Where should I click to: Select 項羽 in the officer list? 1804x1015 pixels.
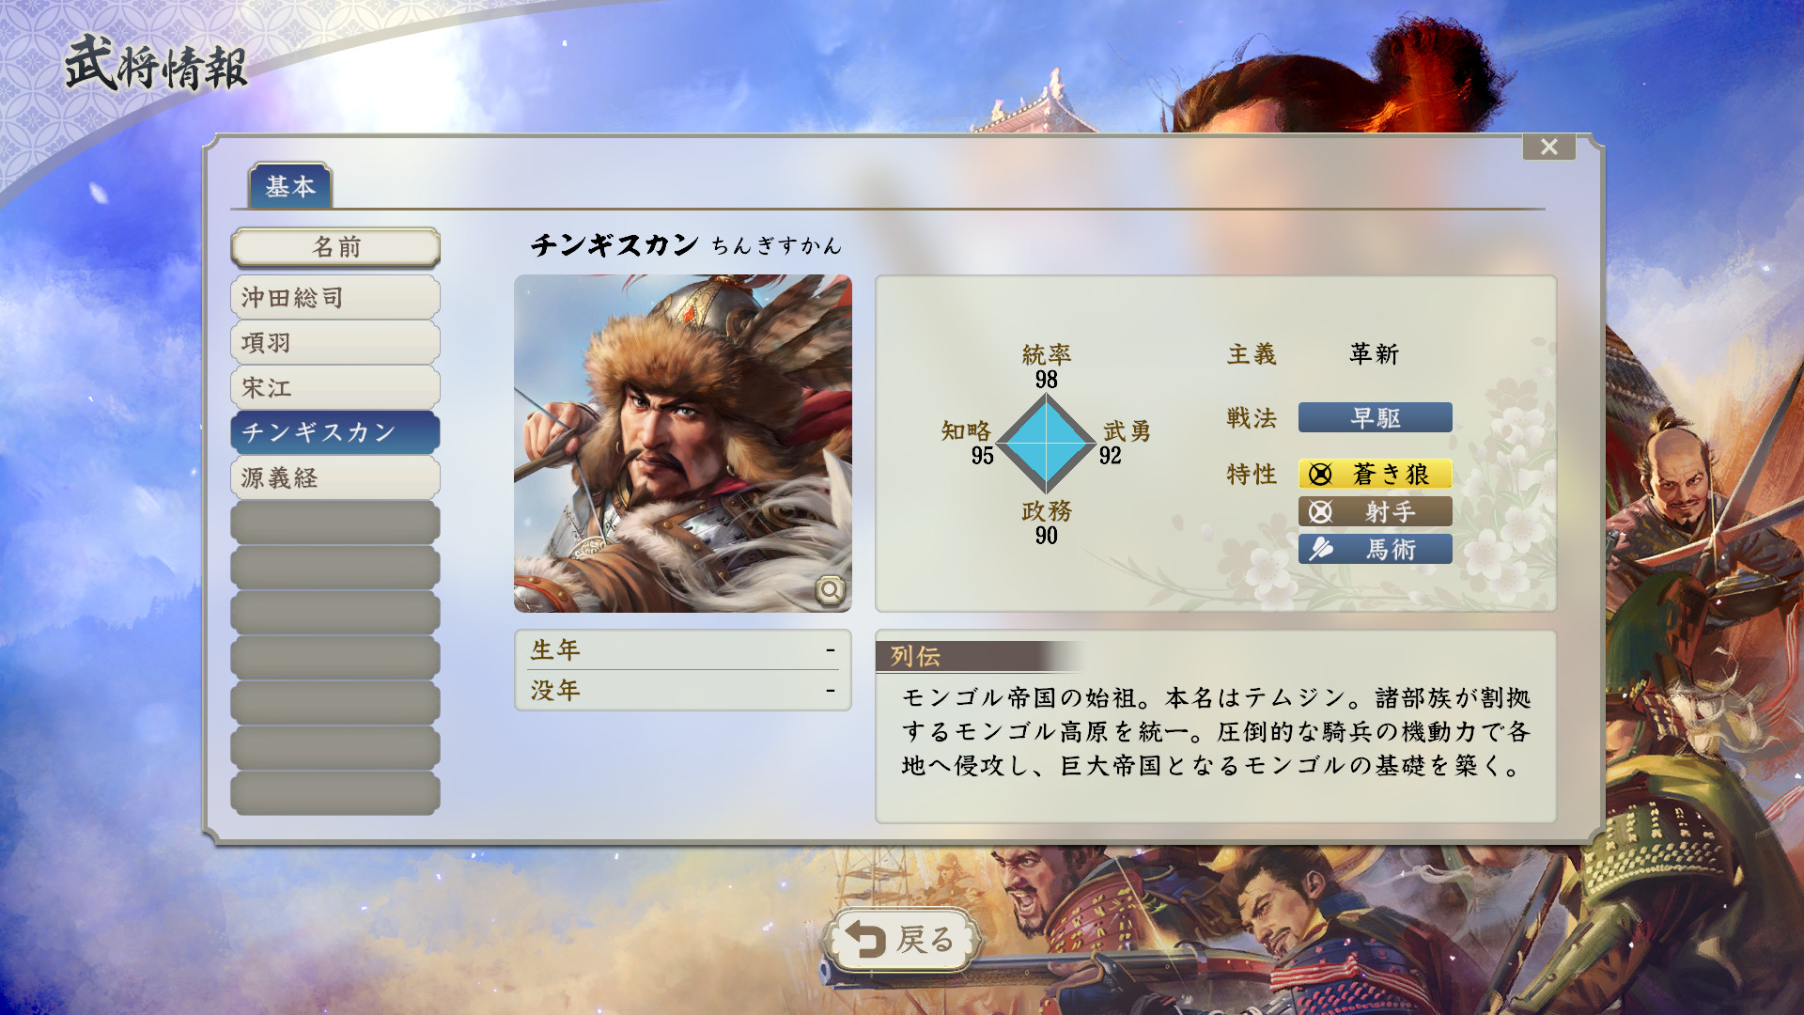(x=335, y=342)
